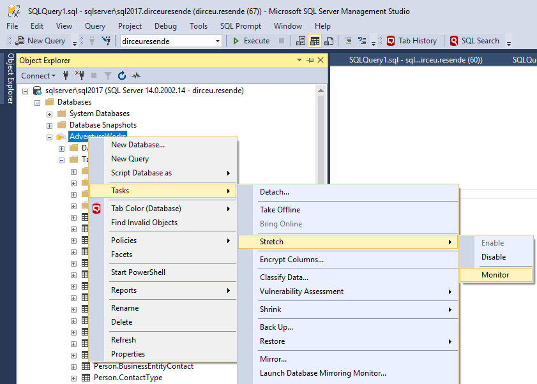Click the Disconnect icon in Object Explorer

(x=80, y=75)
